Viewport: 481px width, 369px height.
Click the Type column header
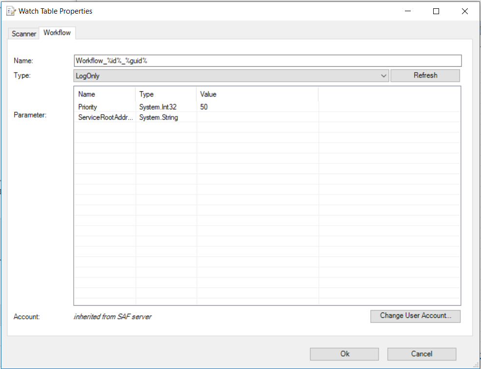tap(146, 94)
